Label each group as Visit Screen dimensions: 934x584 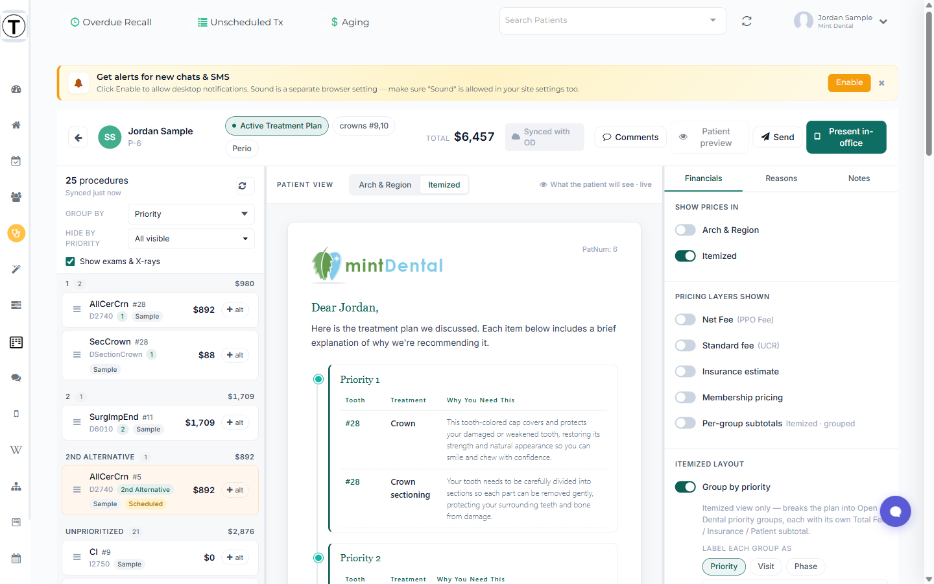click(766, 566)
